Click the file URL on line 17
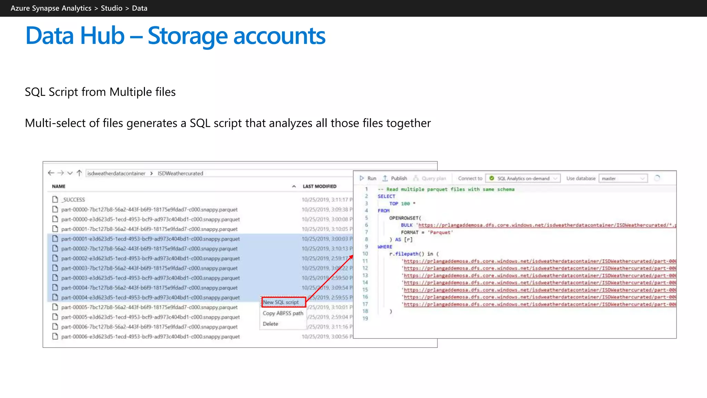Viewport: 707px width, 398px height. (x=540, y=304)
